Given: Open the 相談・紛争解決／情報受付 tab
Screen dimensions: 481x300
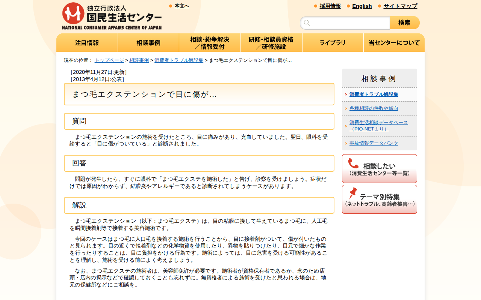Looking at the screenshot, I should 210,43.
